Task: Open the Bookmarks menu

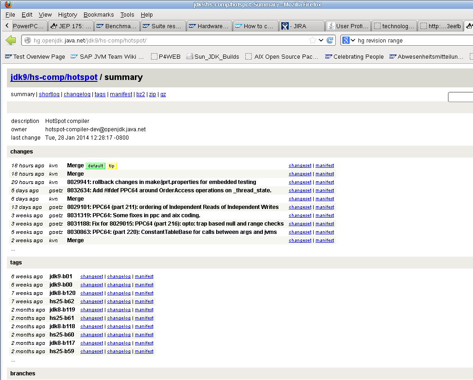Action: [99, 15]
